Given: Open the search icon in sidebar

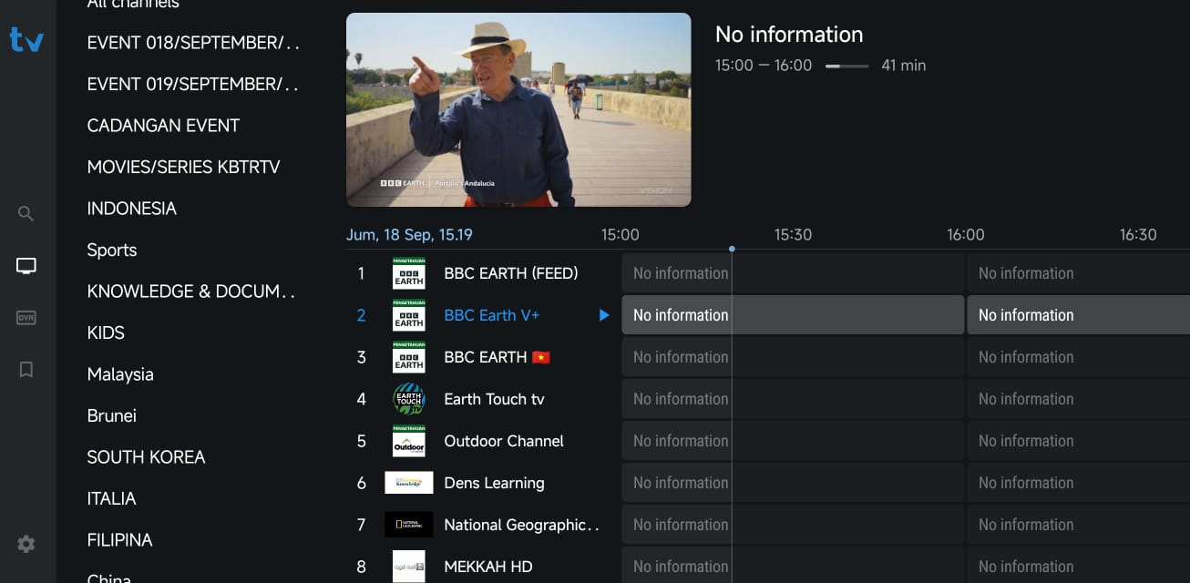Looking at the screenshot, I should (x=26, y=214).
